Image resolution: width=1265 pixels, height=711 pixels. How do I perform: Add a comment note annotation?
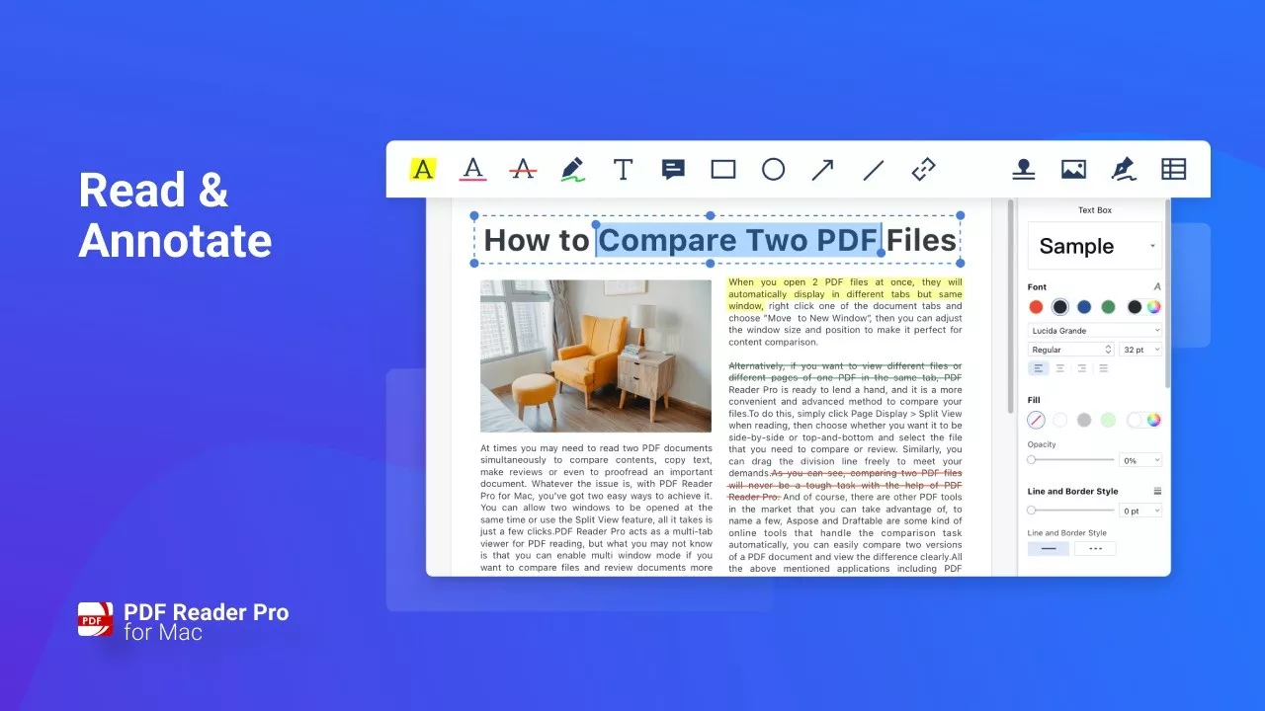click(673, 169)
